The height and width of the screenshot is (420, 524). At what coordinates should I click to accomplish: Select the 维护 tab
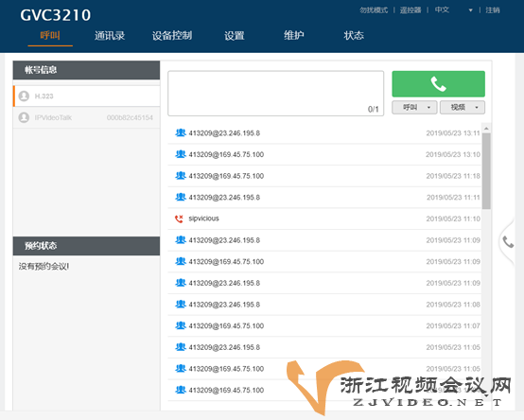(294, 35)
